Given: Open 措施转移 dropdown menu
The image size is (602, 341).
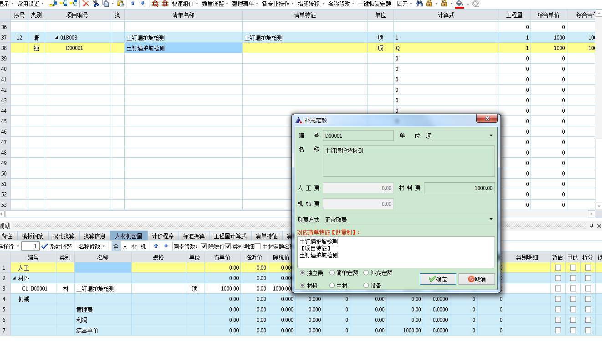Looking at the screenshot, I should pyautogui.click(x=311, y=4).
